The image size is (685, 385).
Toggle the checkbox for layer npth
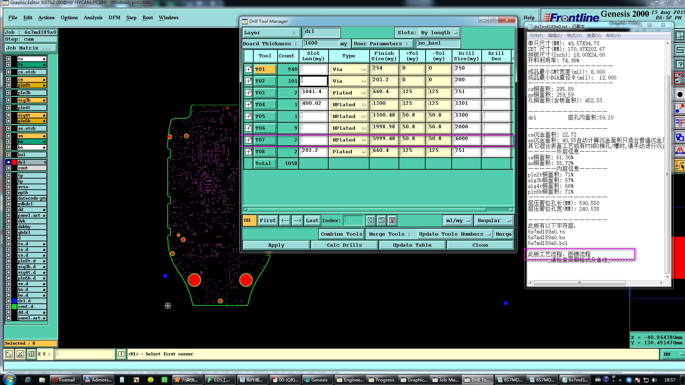[9, 192]
